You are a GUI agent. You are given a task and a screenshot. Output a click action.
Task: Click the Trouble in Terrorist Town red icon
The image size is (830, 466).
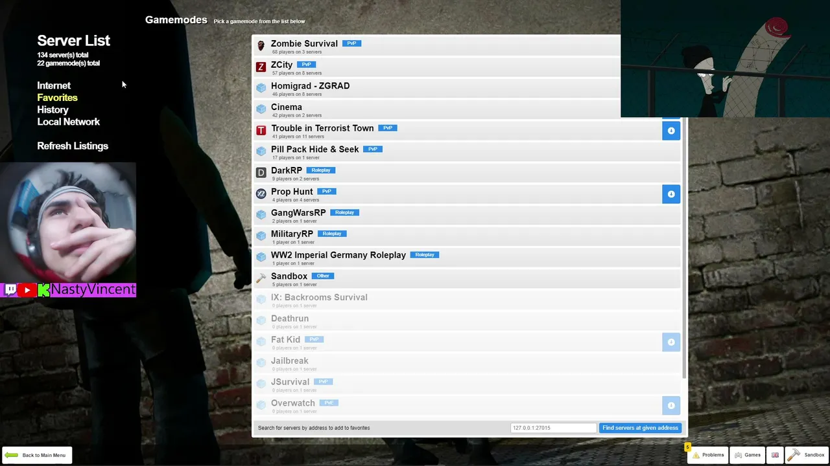point(261,130)
